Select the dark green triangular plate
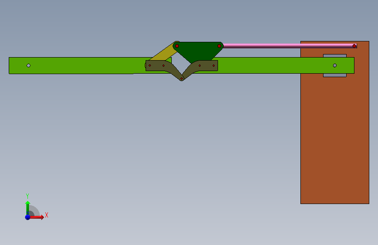This screenshot has height=245, width=378. coord(198,51)
